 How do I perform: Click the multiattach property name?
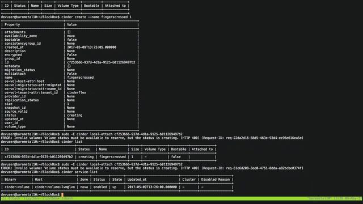point(15,74)
